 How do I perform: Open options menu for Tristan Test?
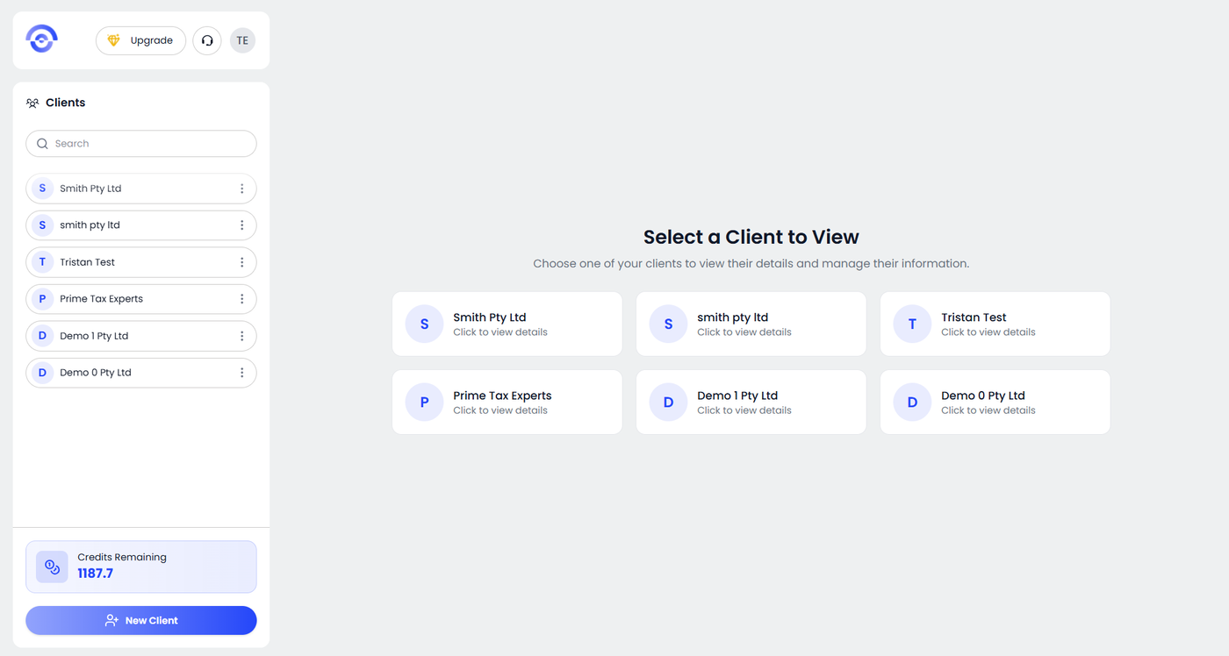click(242, 262)
